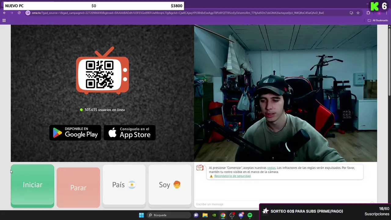Open the browser extensions puzzle icon

[x=368, y=13]
